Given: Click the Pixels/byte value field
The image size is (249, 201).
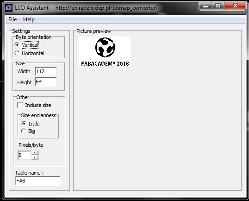Looking at the screenshot, I should point(25,155).
